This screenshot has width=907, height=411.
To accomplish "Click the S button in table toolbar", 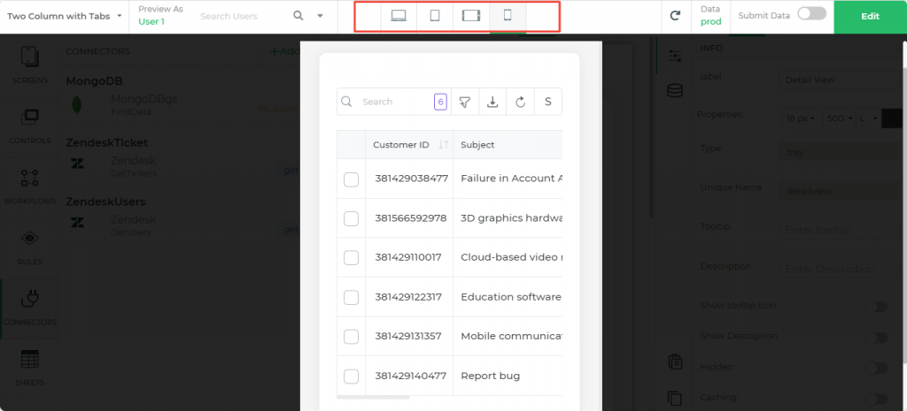I will coord(547,102).
